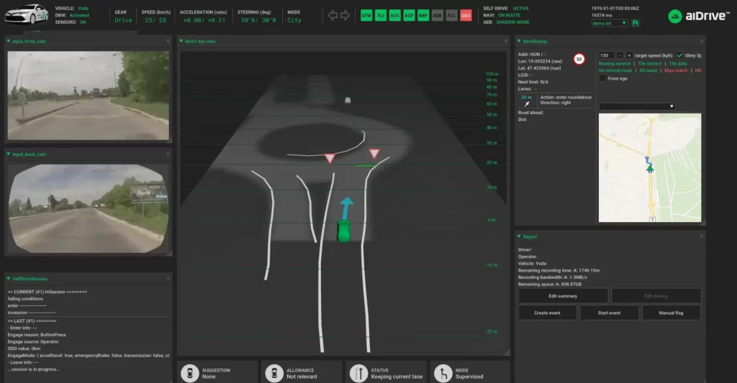The image size is (737, 383).
Task: Open the empty dropdown above the map
Action: coord(637,106)
